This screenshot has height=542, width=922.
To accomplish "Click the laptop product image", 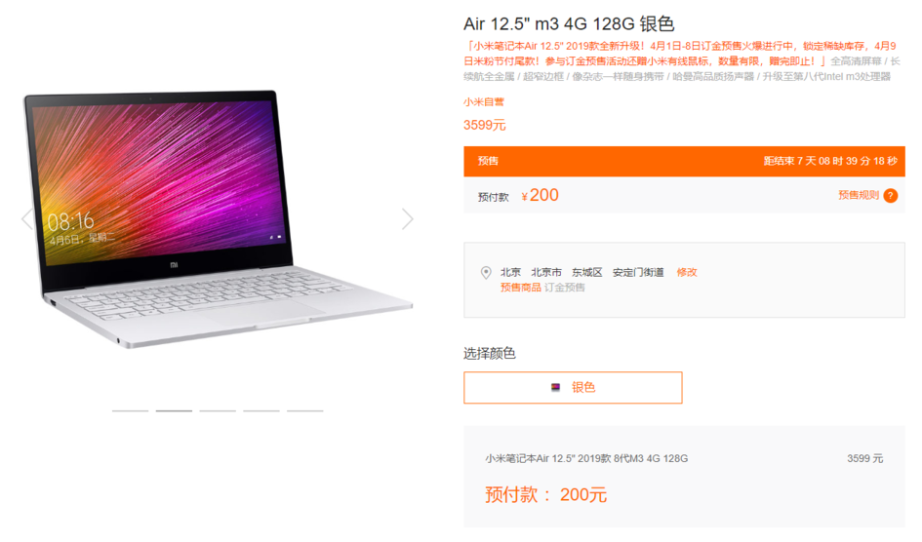I will point(218,218).
